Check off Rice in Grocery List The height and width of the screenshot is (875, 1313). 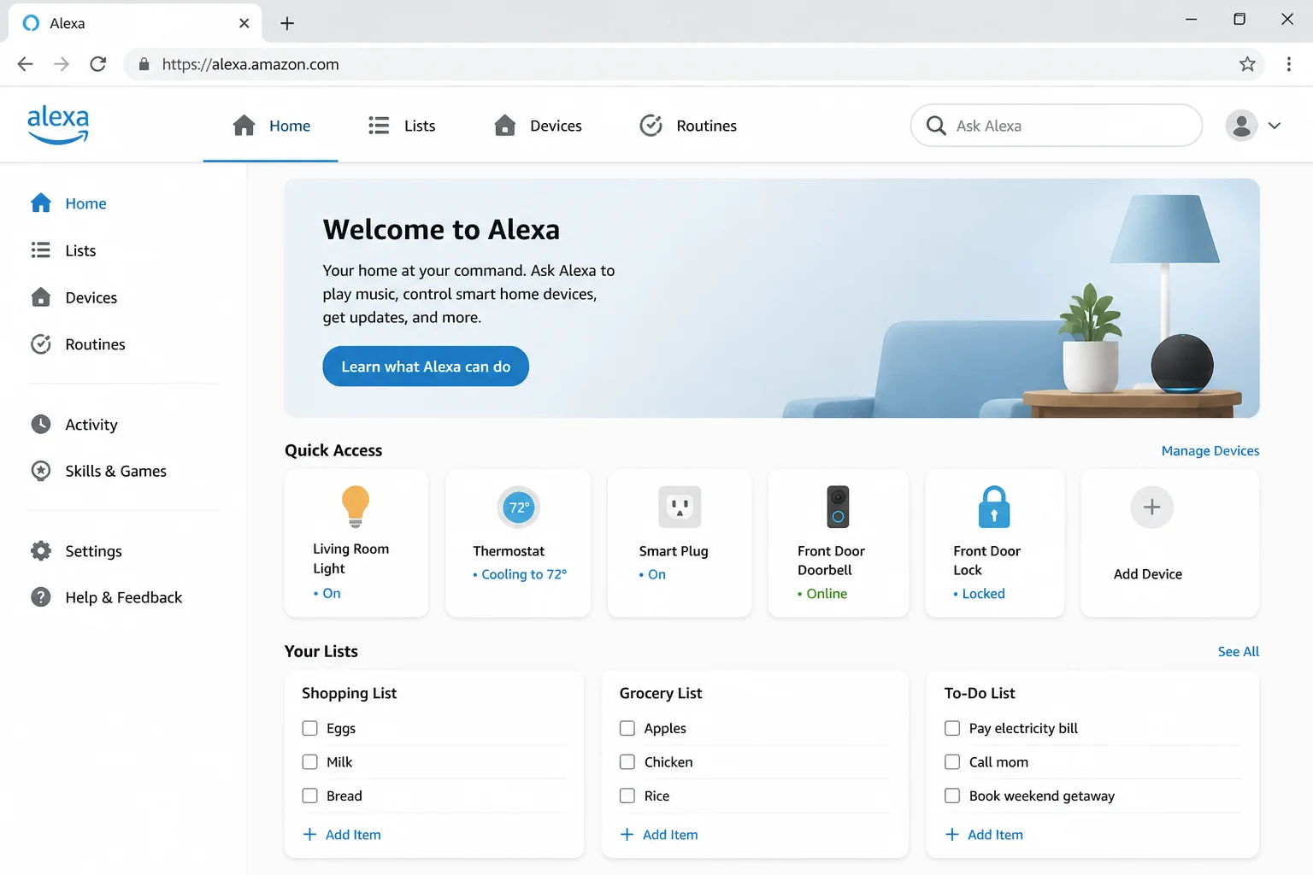pyautogui.click(x=627, y=796)
